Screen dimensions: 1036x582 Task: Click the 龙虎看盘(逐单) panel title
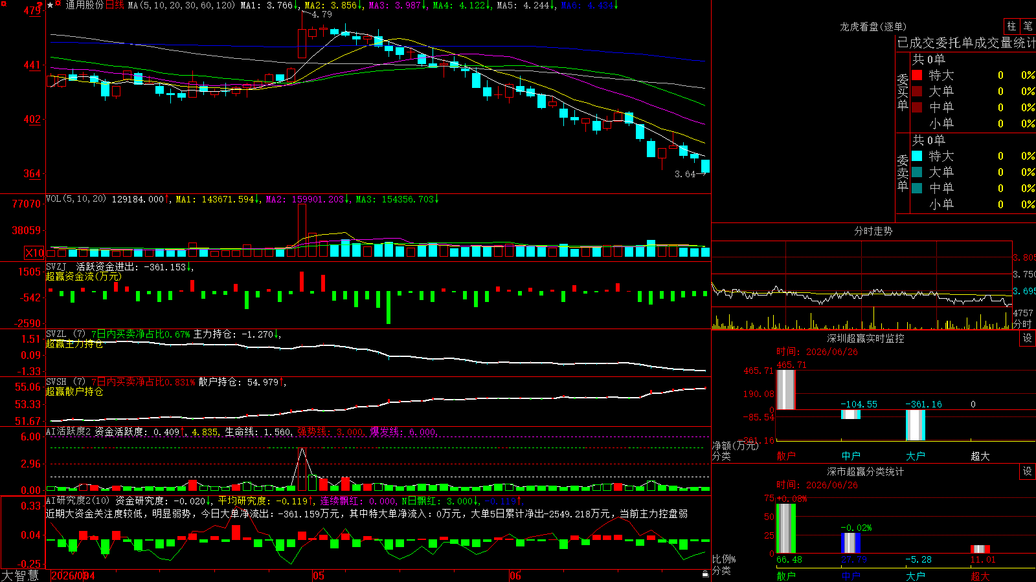(x=873, y=27)
